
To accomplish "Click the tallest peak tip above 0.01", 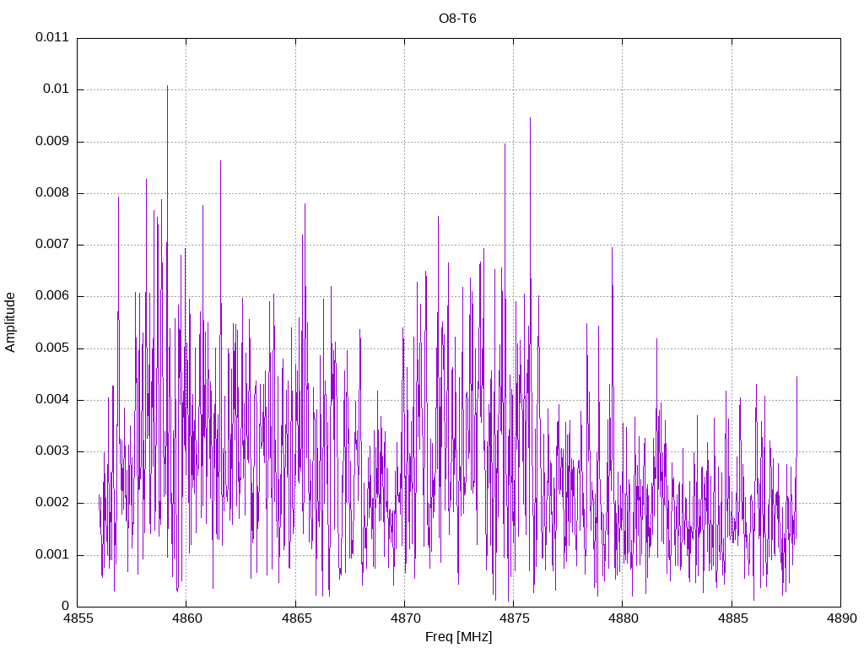I will tap(168, 87).
